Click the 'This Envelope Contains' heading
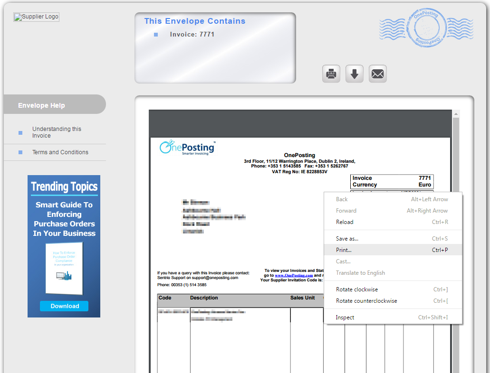The image size is (490, 373). tap(195, 21)
